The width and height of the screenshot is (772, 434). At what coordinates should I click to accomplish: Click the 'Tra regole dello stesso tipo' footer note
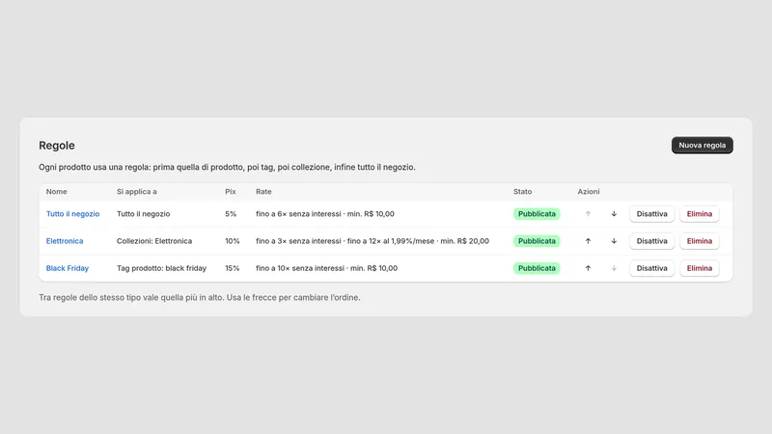200,298
